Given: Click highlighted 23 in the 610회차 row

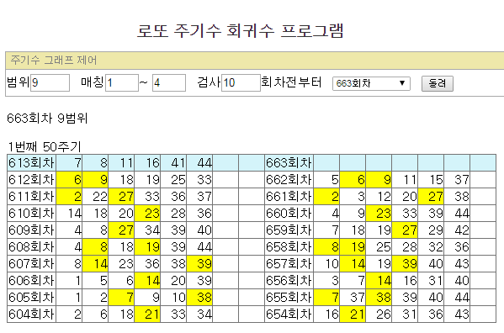Looking at the screenshot, I should tap(147, 214).
